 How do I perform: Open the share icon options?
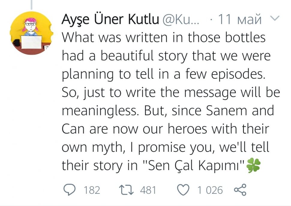click(x=240, y=190)
